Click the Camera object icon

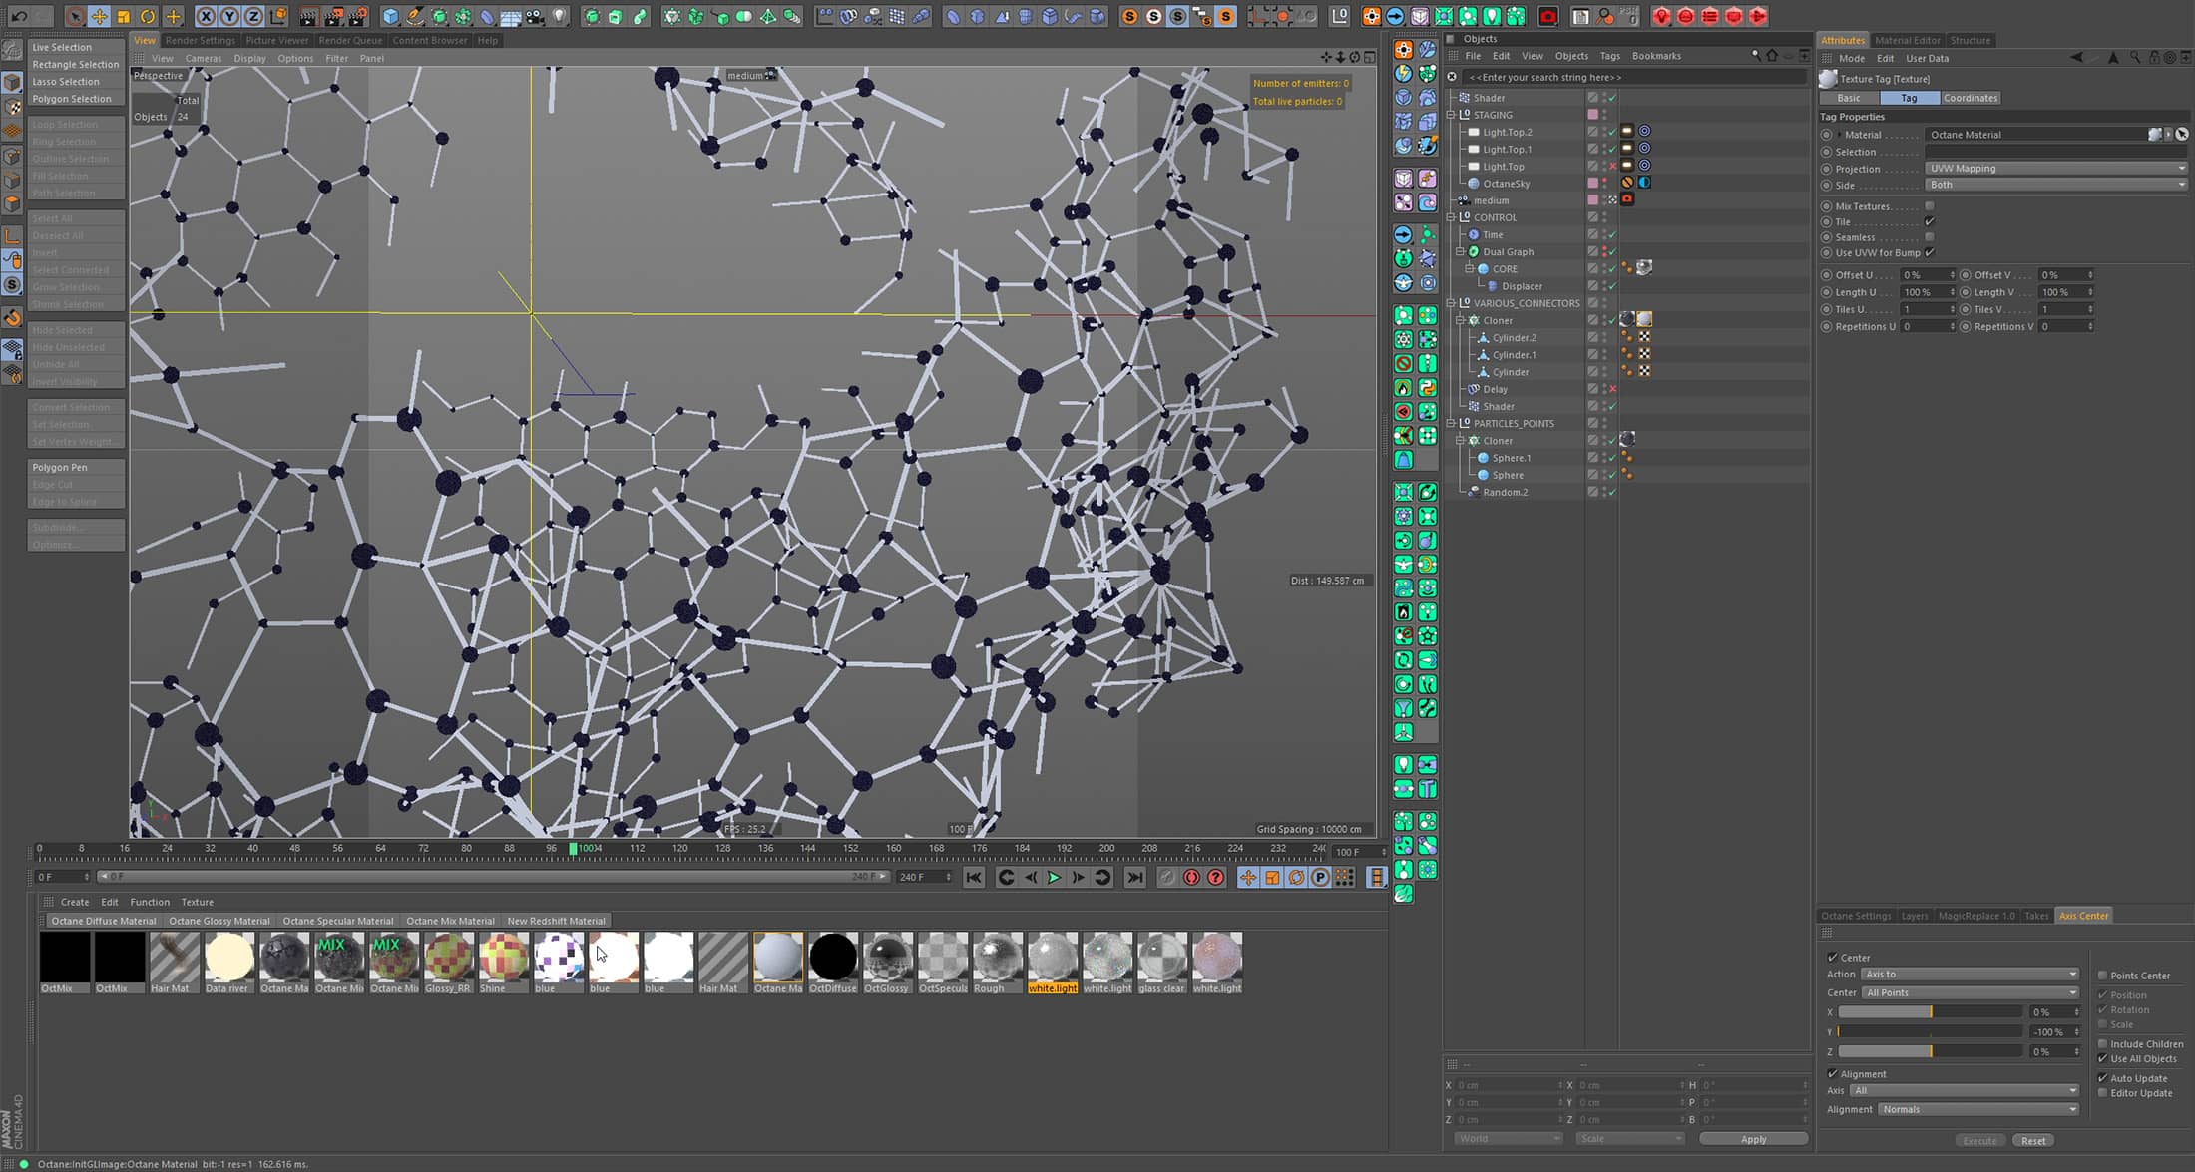[536, 16]
